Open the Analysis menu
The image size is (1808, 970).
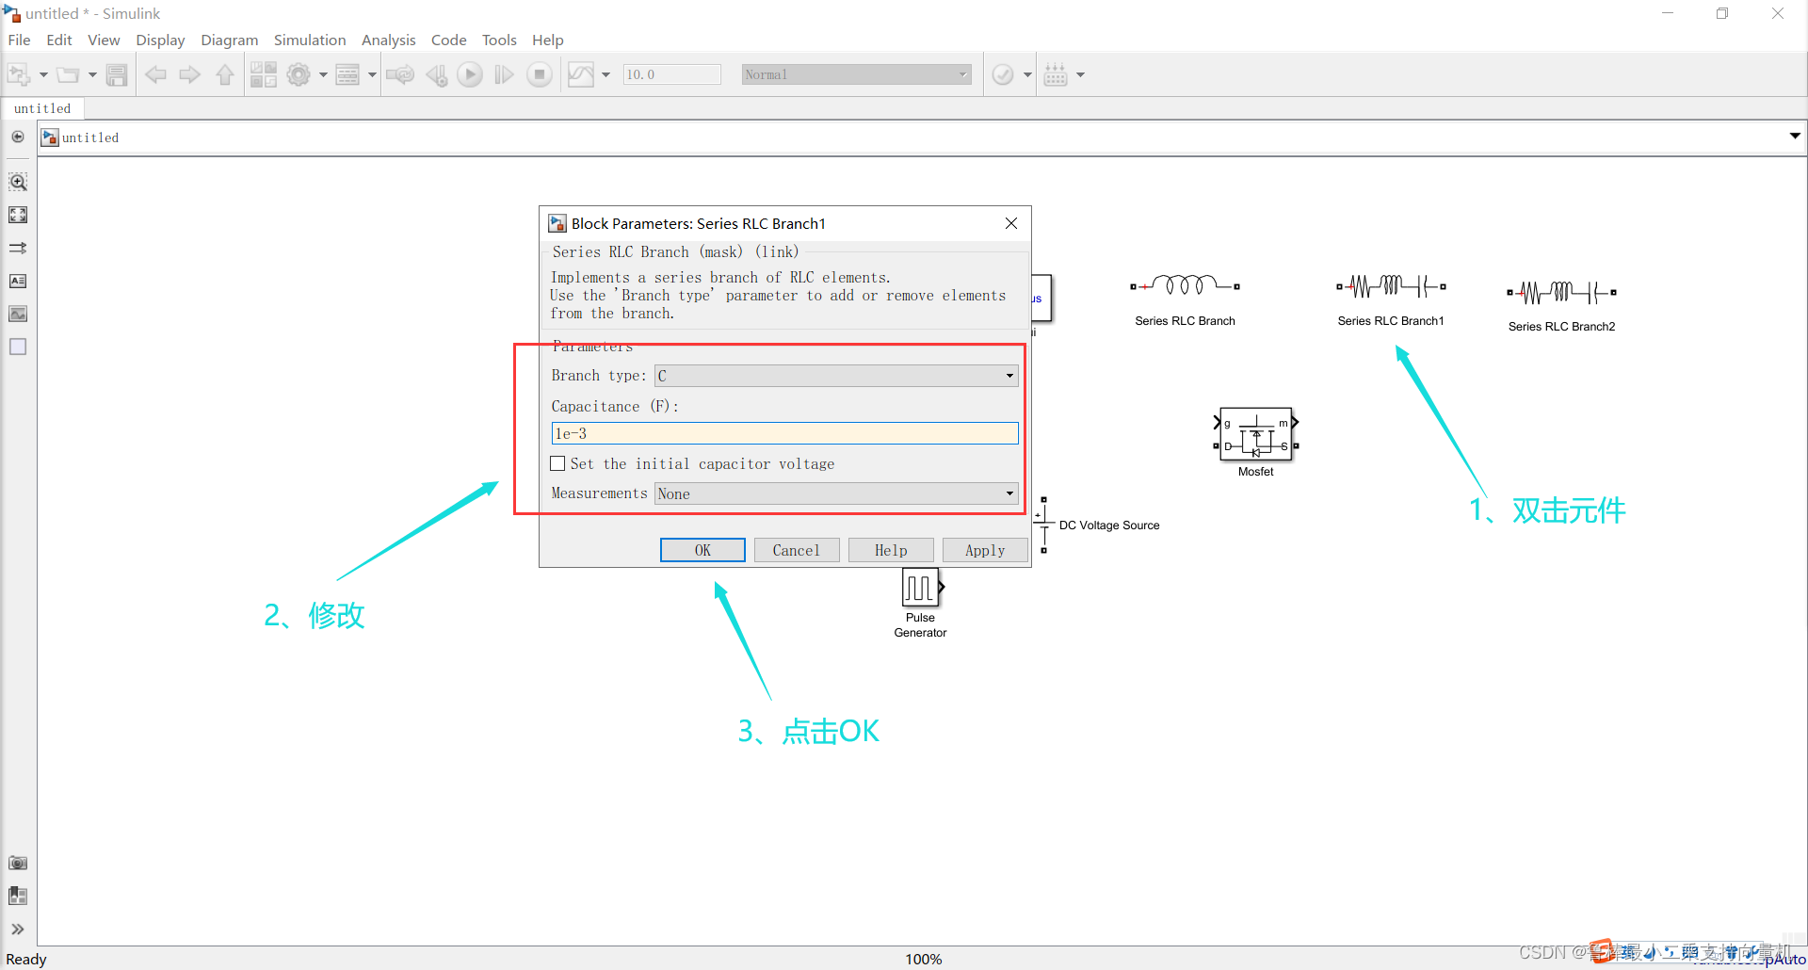coord(388,40)
